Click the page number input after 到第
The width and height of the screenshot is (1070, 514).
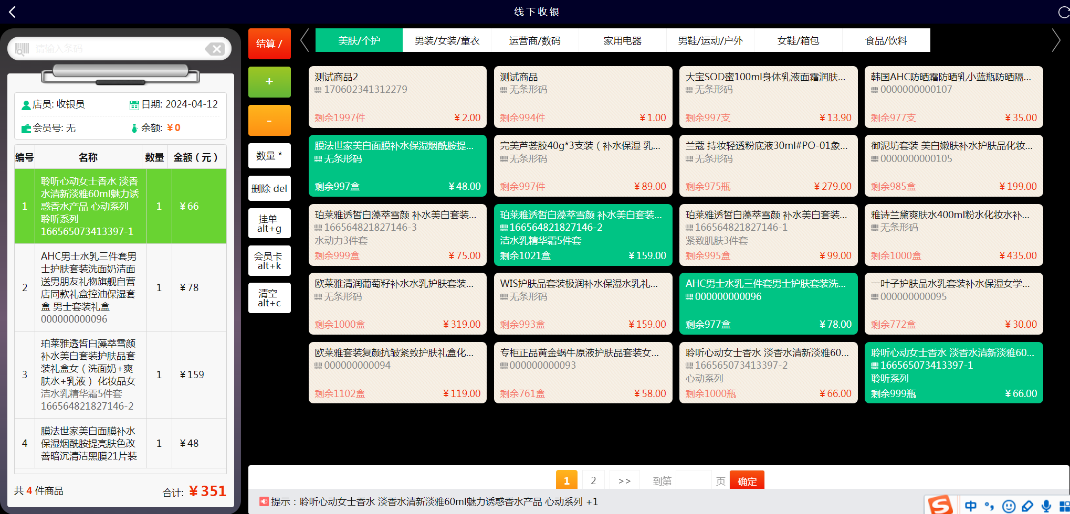pos(694,480)
